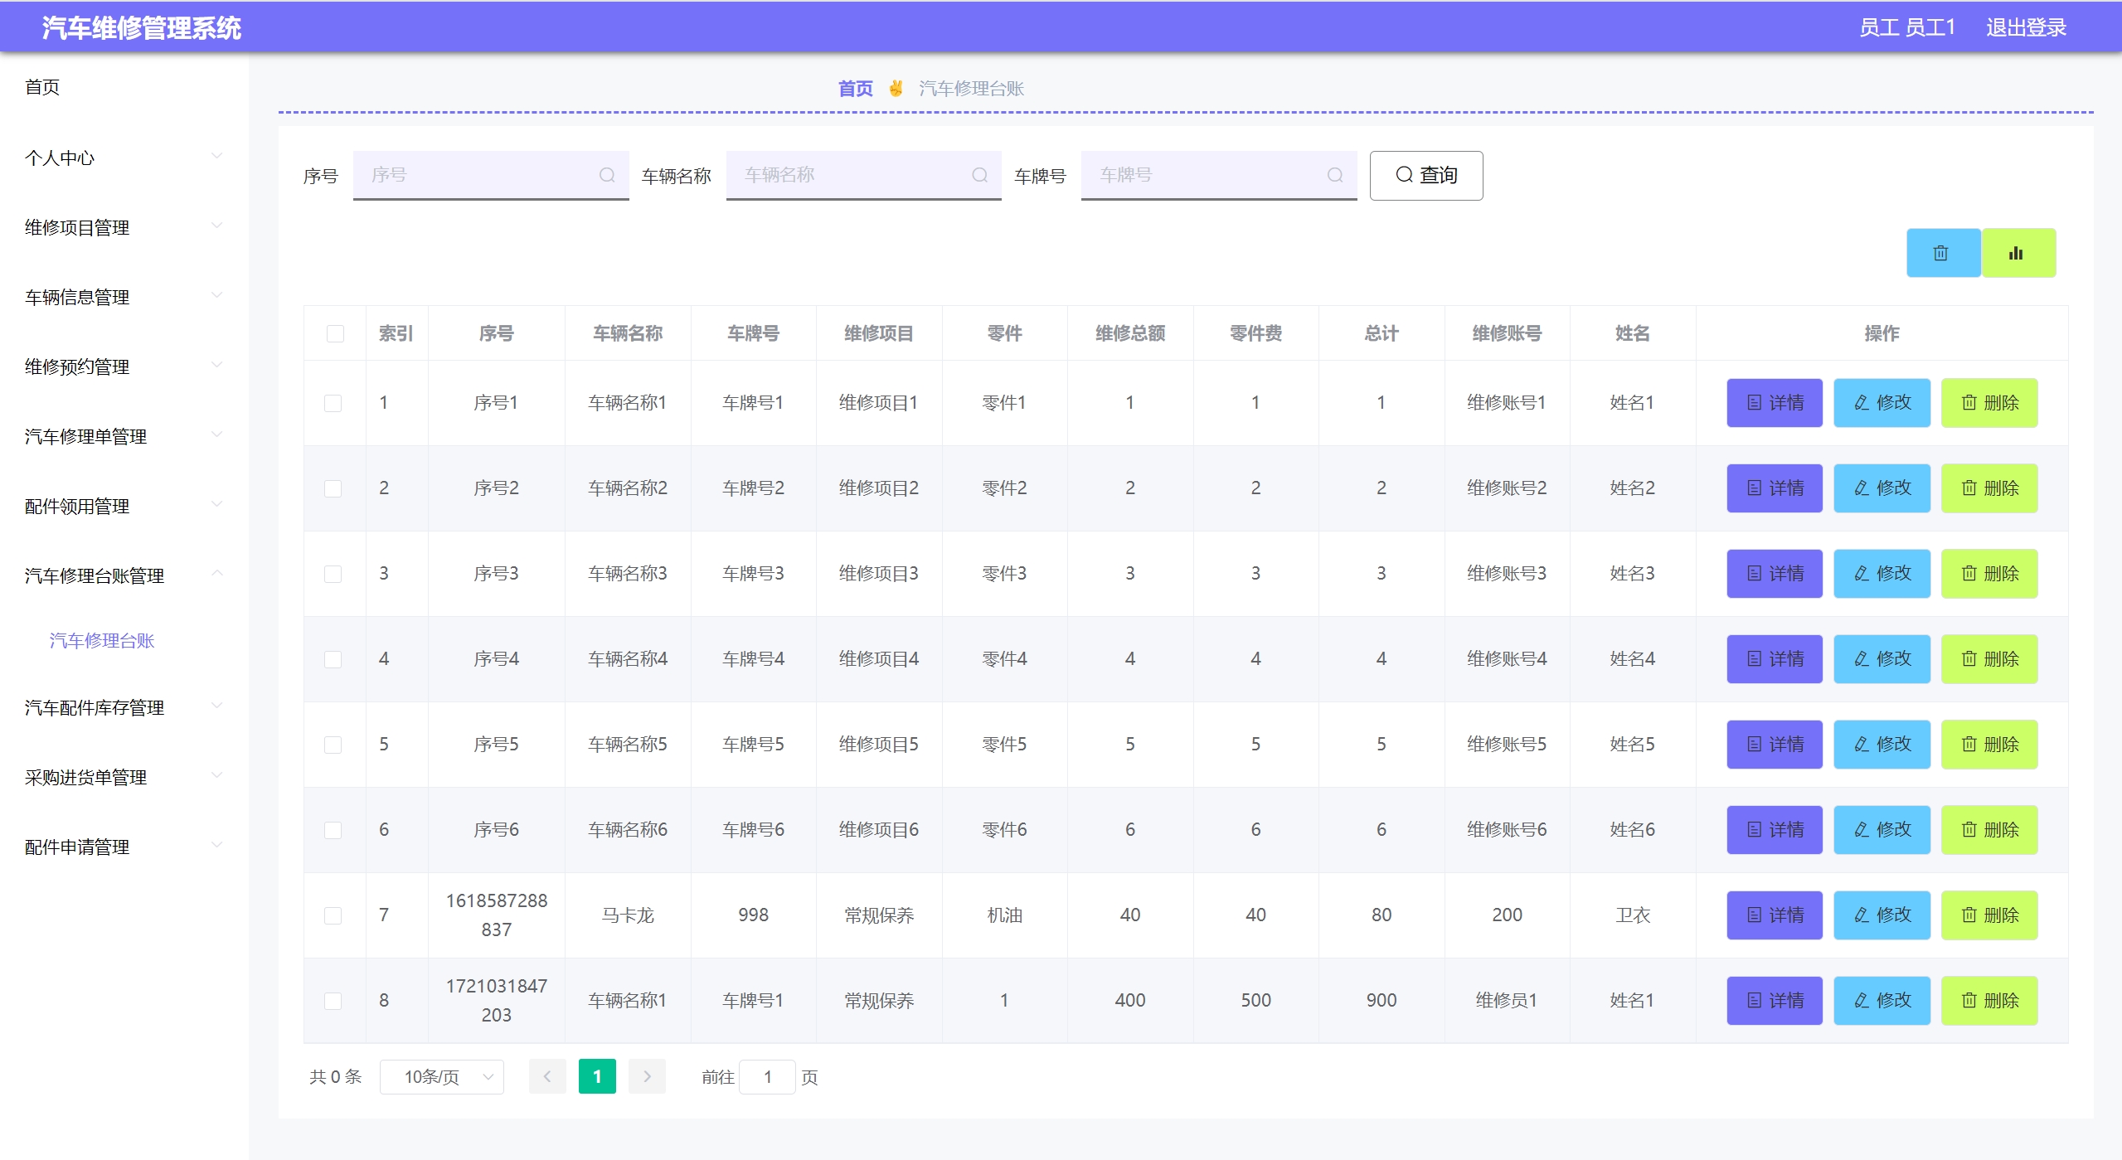Click the 查询 search button
2122x1160 pixels.
pos(1425,175)
